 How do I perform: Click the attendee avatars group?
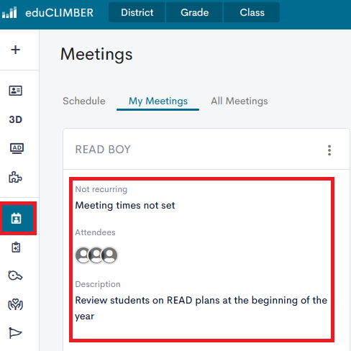pyautogui.click(x=96, y=255)
